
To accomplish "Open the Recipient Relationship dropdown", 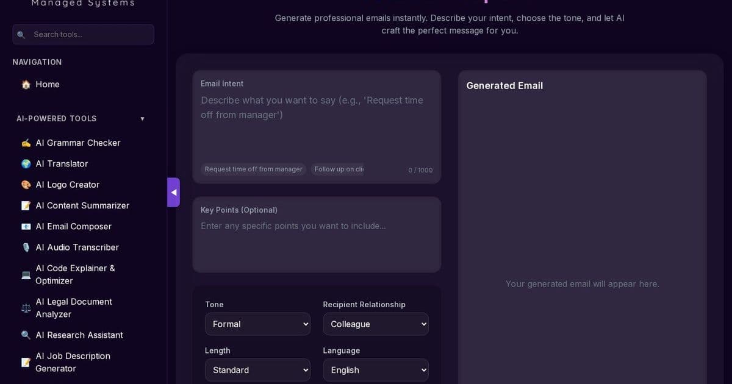I will tap(376, 324).
